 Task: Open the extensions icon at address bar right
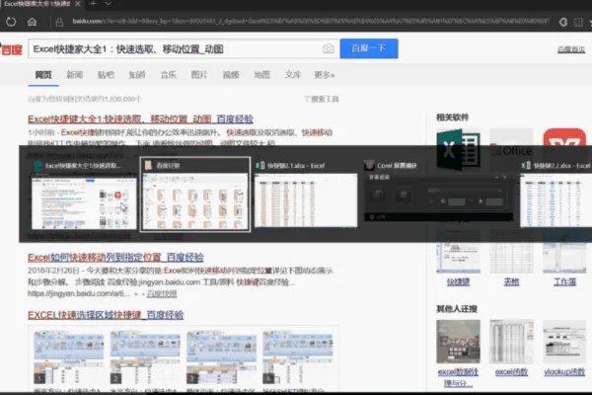tap(563, 22)
